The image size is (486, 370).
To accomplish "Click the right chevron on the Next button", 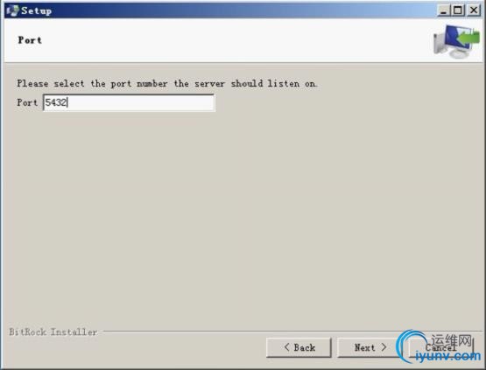I will tap(384, 347).
